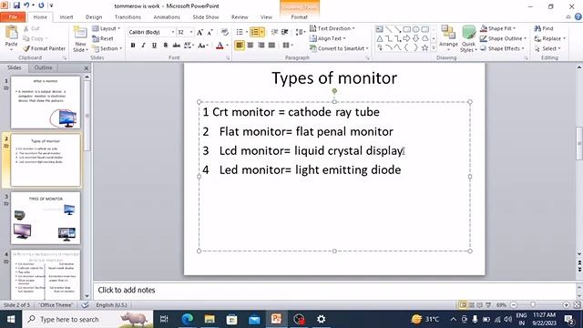Toggle numbered list formatting
Viewport: 583px width, 328px height.
(x=255, y=33)
